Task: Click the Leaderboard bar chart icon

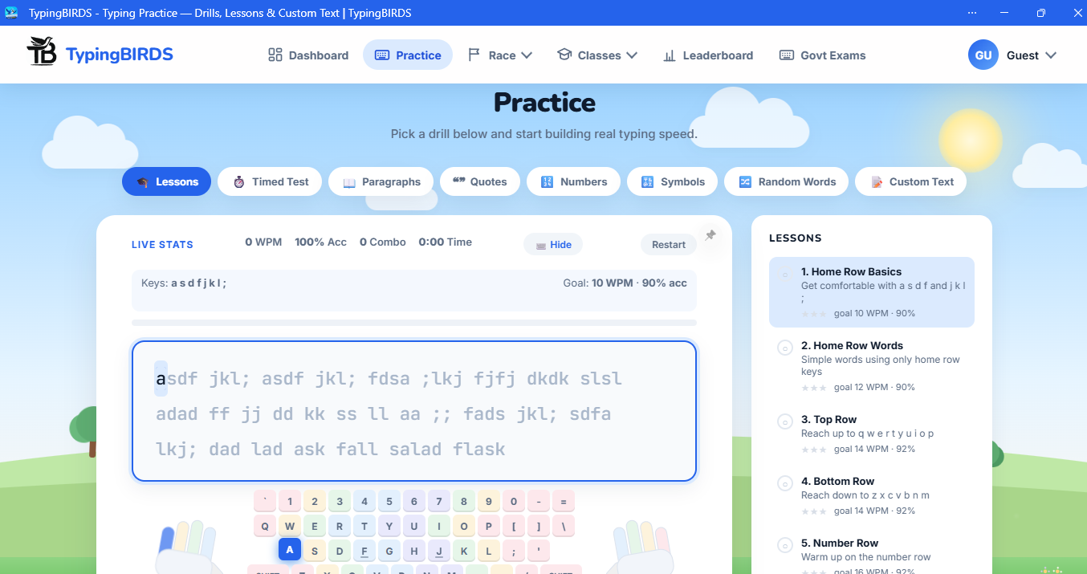Action: click(670, 55)
